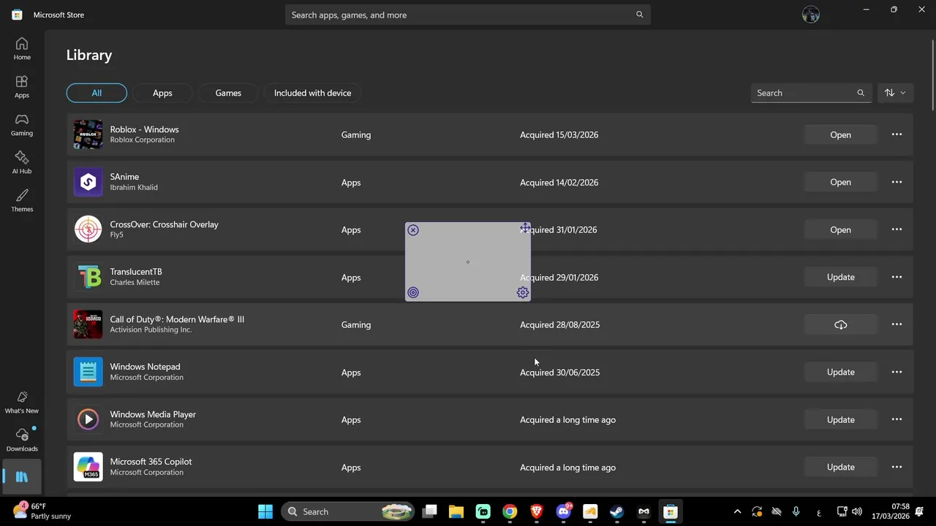The width and height of the screenshot is (936, 526).
Task: Update TranslucentTB
Action: coord(840,277)
